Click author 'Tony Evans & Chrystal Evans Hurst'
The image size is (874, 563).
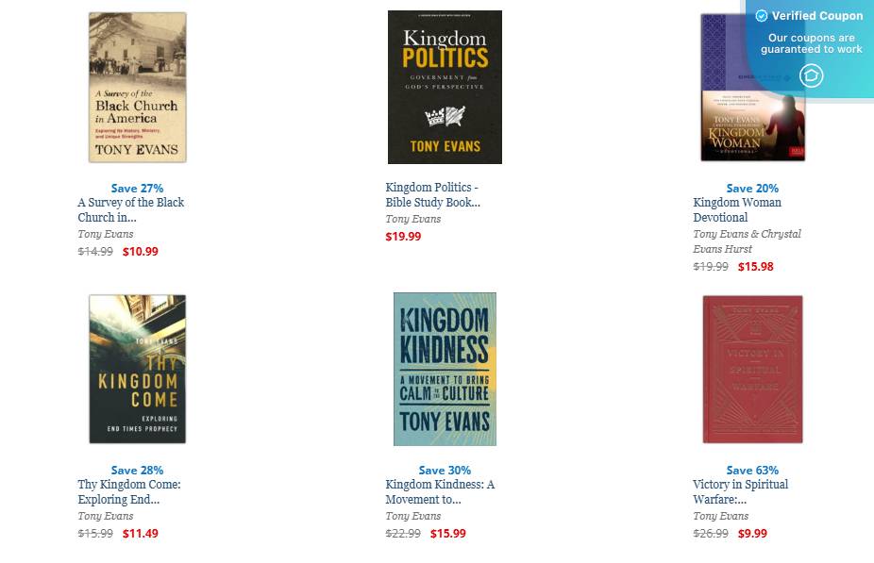coord(747,241)
